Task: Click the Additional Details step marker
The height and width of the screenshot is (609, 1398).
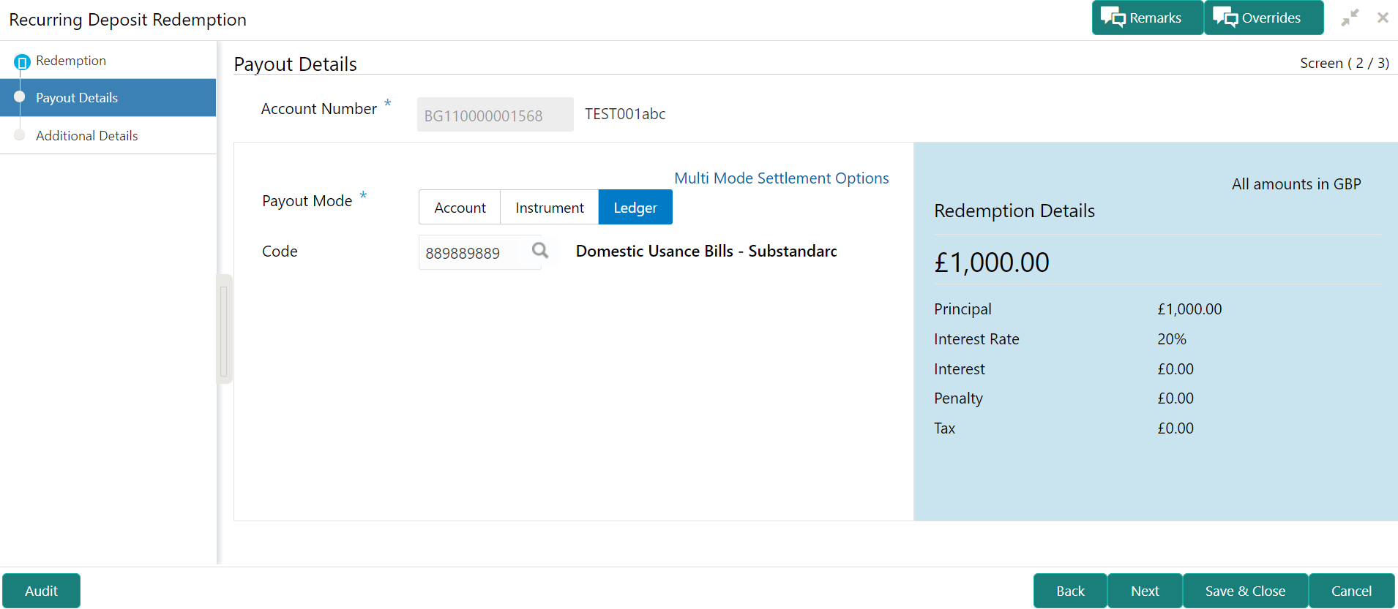Action: (20, 135)
